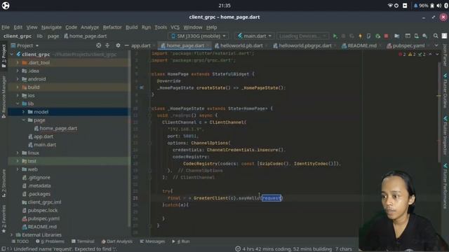Toggle the Resource Manager side tab
Screen dimensions: 449x252
[x=4, y=97]
